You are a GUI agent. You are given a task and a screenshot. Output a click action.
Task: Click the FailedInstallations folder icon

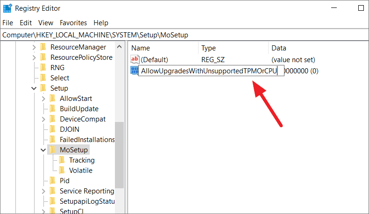52,140
